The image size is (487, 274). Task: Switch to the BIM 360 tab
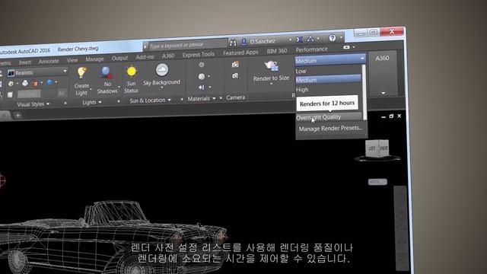coord(277,51)
